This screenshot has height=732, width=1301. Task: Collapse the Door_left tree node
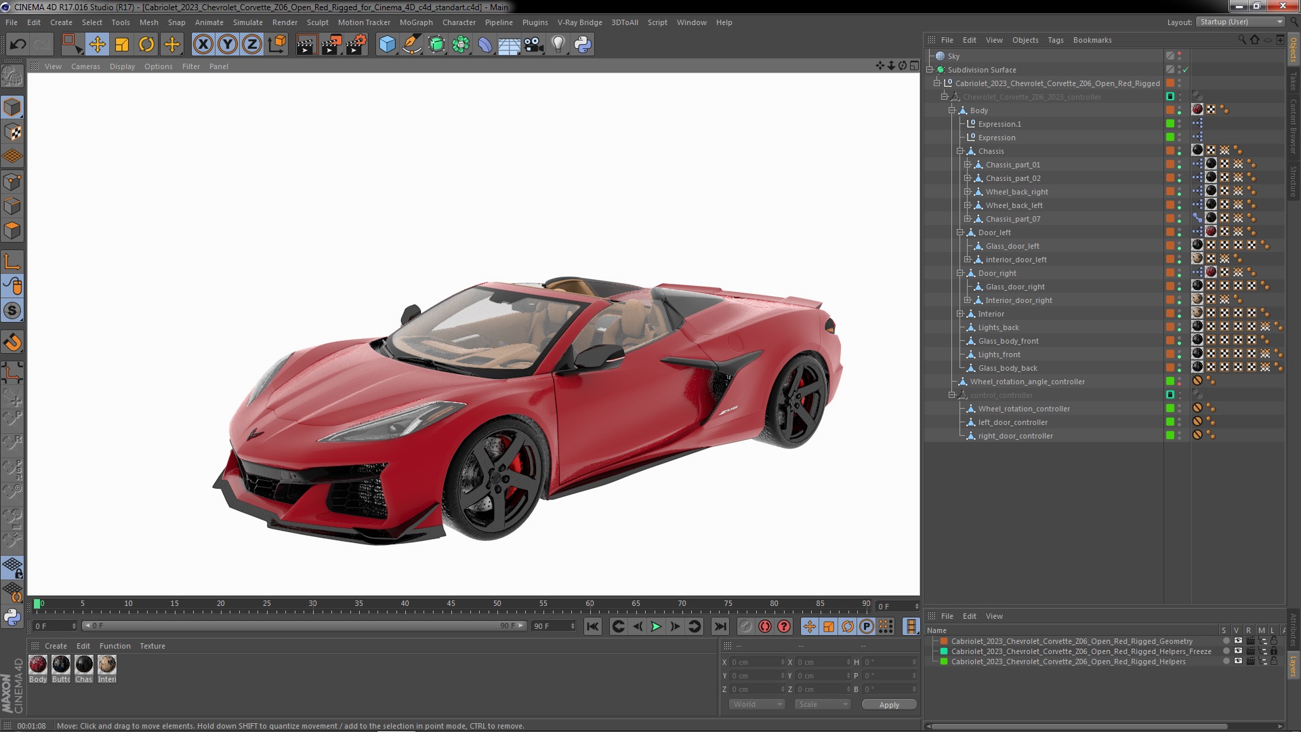(960, 232)
